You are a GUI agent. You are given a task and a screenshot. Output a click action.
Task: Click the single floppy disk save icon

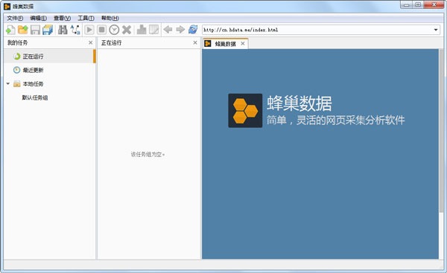point(35,30)
